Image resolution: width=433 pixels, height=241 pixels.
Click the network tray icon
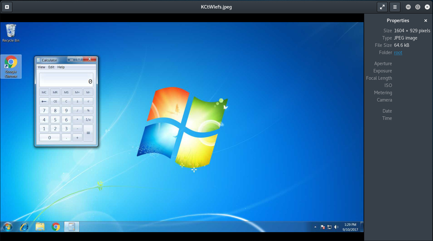(x=329, y=227)
